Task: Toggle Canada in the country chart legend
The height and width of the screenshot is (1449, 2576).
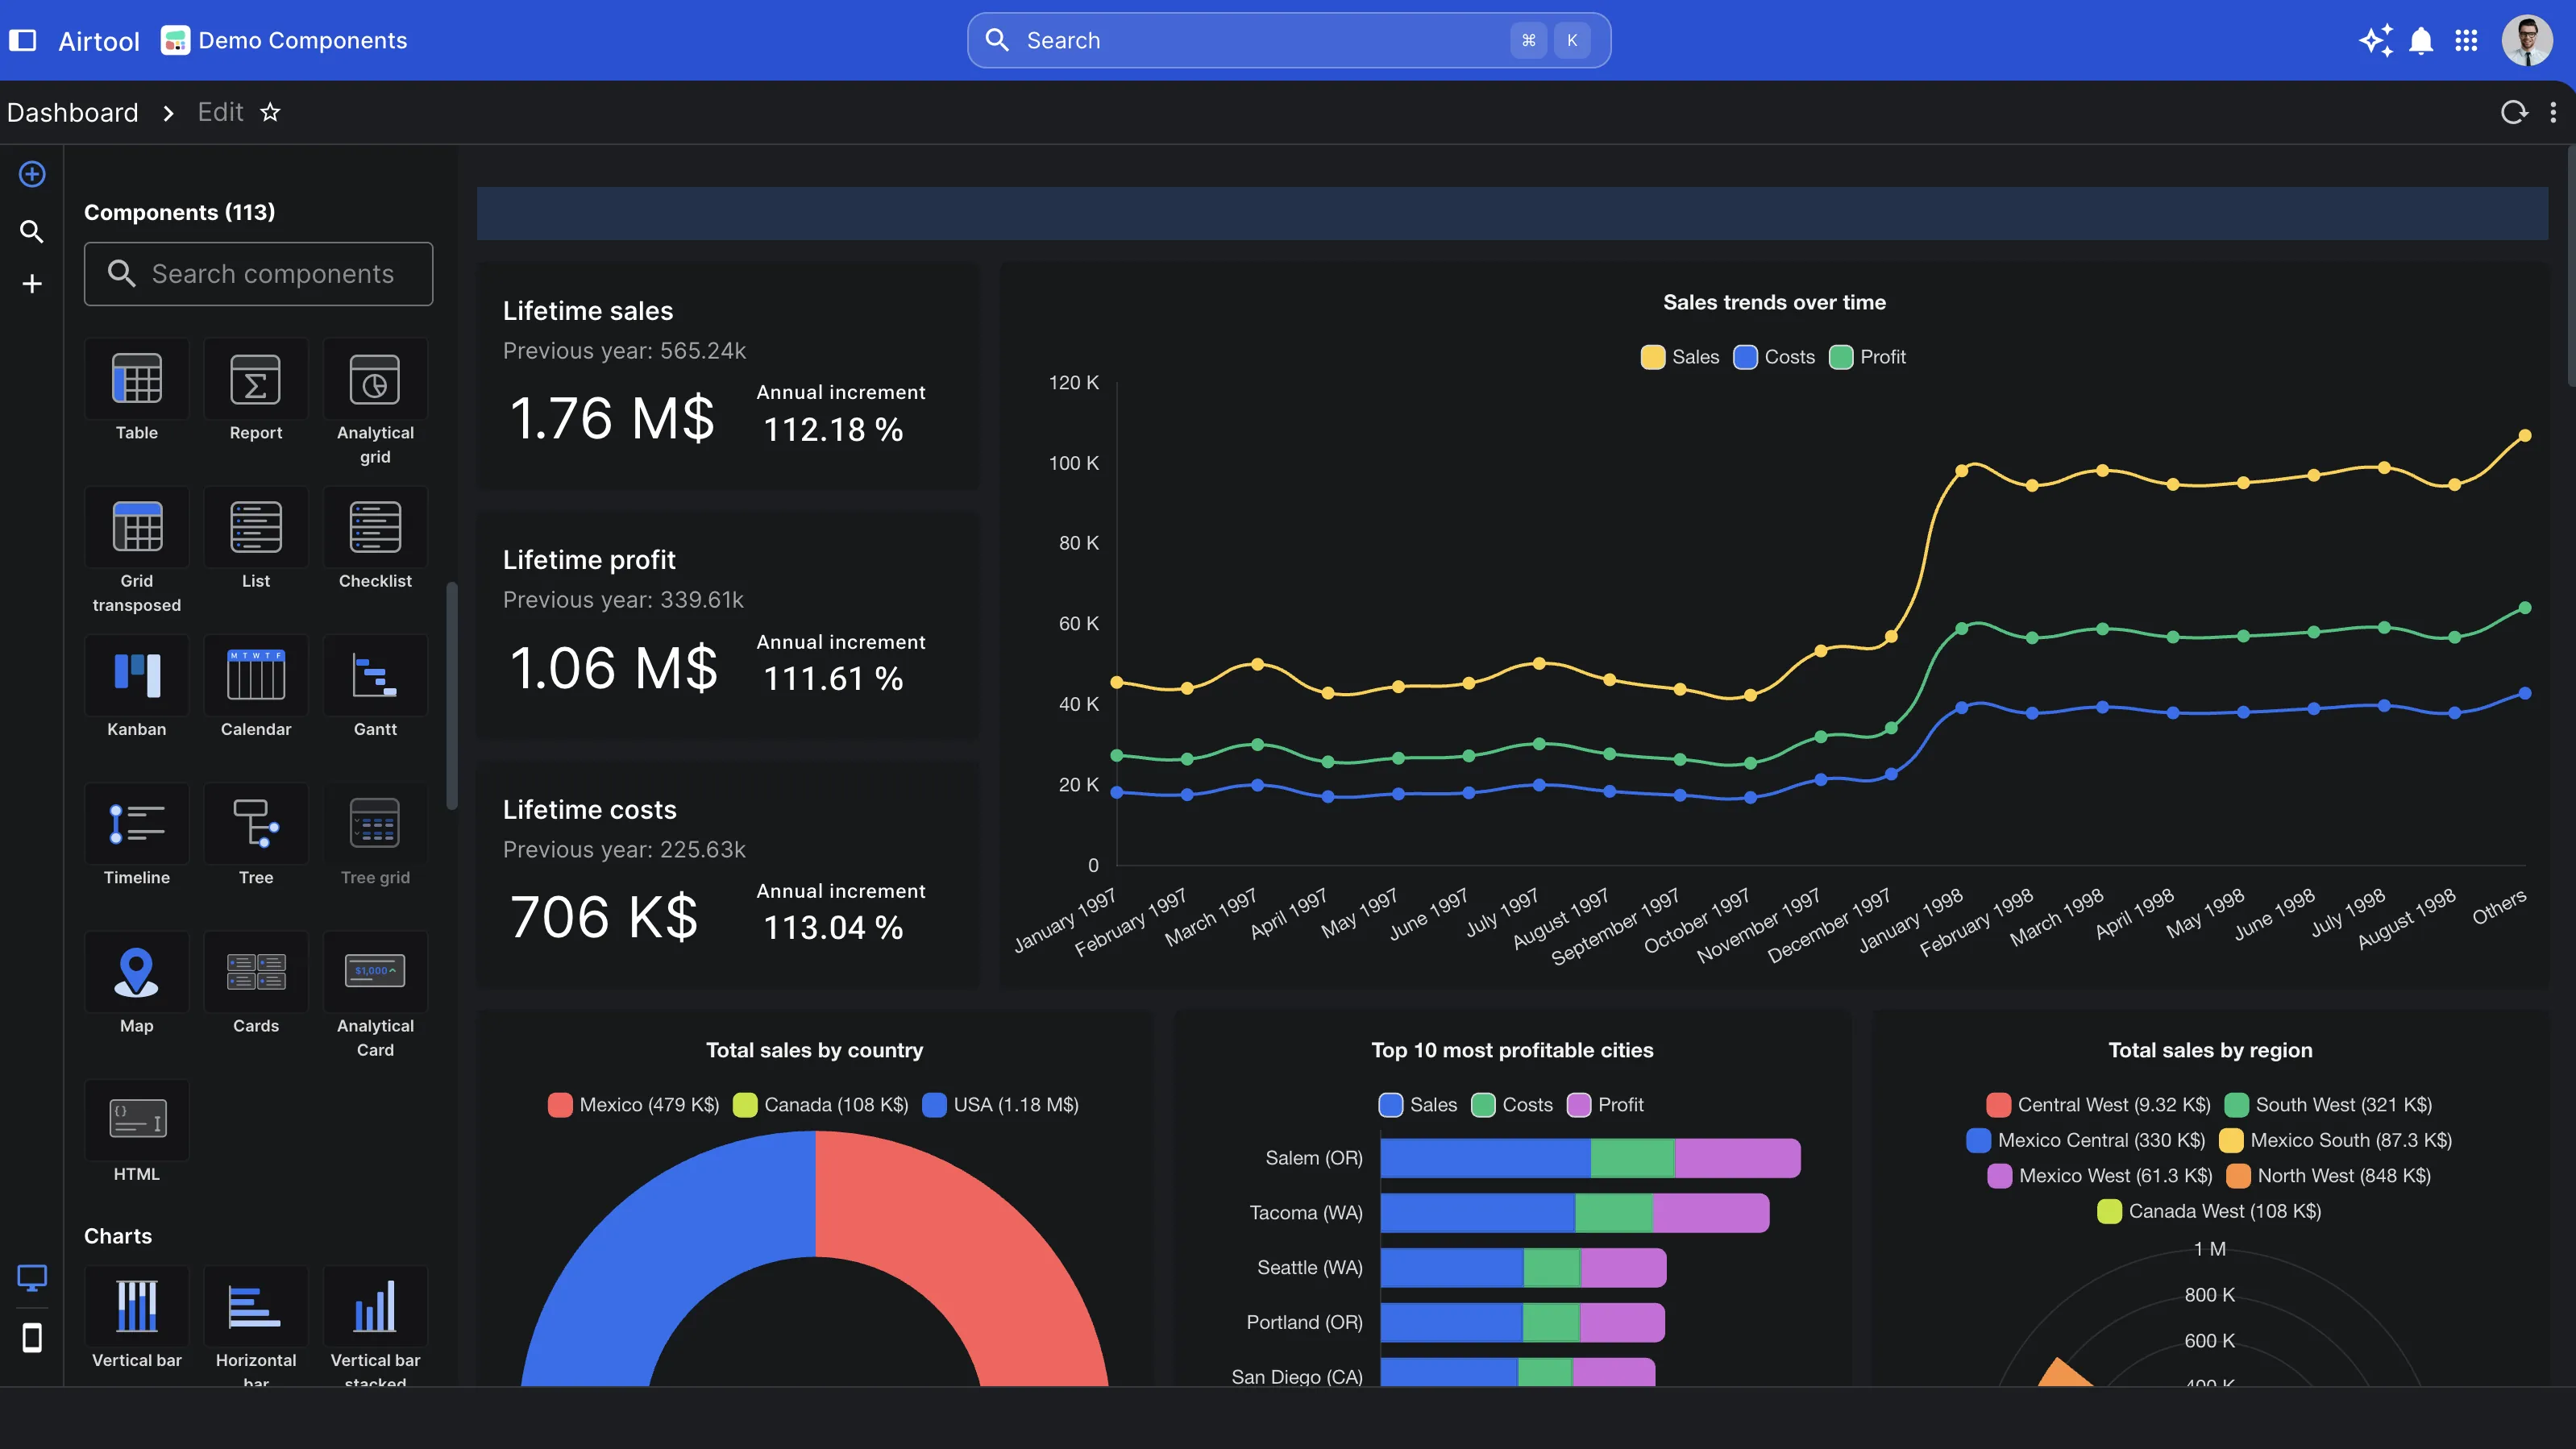Action: tap(821, 1105)
